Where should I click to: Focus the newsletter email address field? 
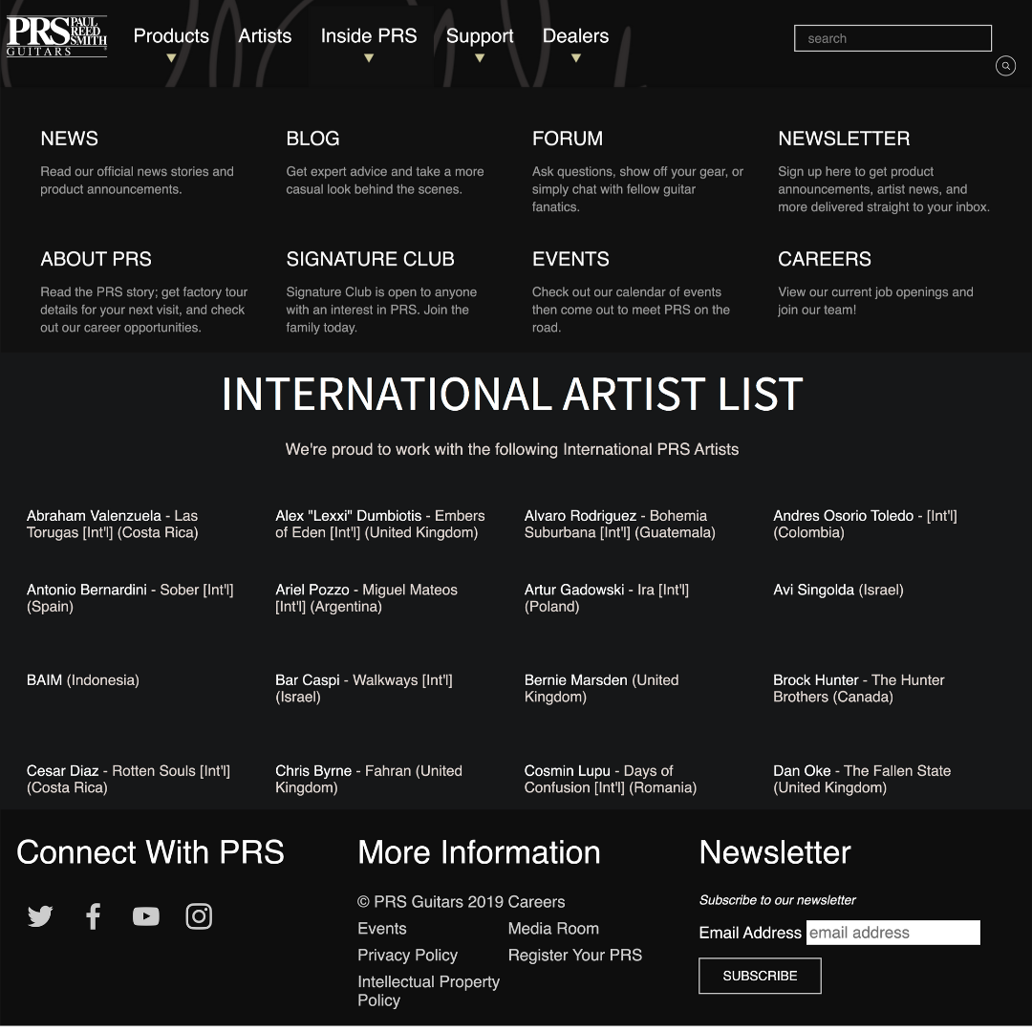(892, 933)
